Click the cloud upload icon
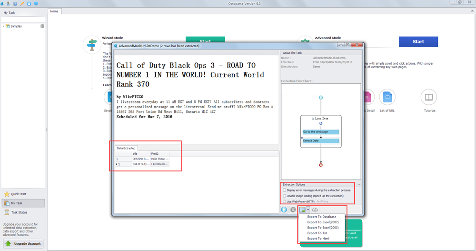476x251 pixels. pos(315,210)
